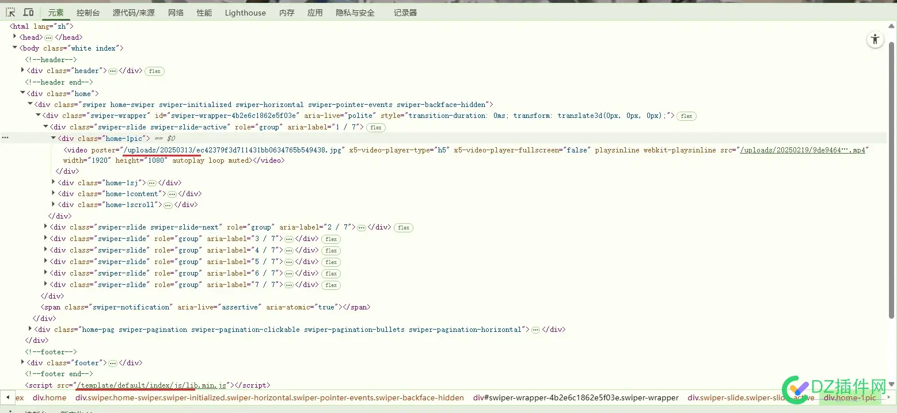897x413 pixels.
Task: Expand the footer div node
Action: 22,362
